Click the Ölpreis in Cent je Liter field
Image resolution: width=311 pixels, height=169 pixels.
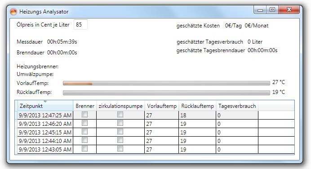80,25
